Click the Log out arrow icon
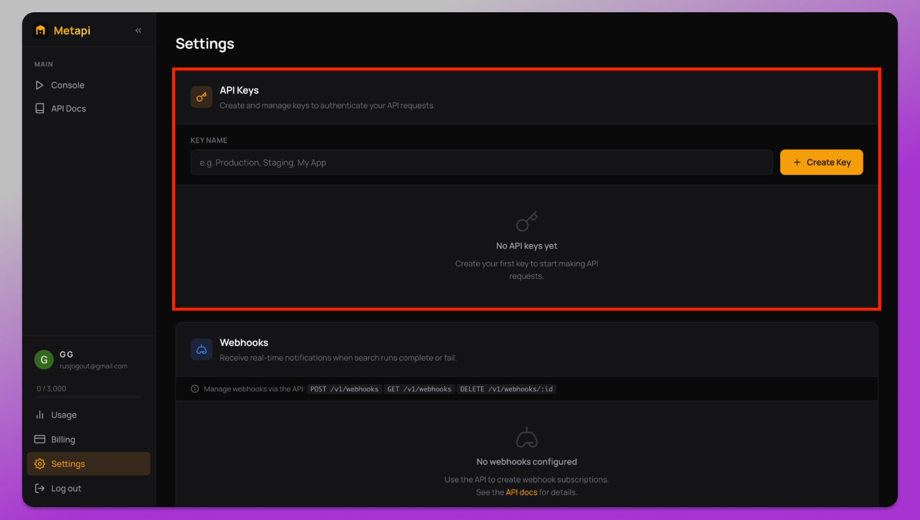The width and height of the screenshot is (920, 520). (40, 488)
